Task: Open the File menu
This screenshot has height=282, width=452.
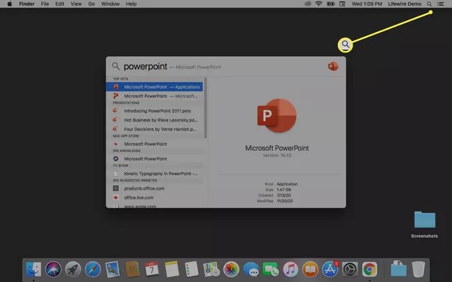Action: pos(45,3)
